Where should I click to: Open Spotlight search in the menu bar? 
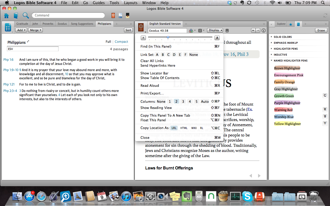[323, 3]
